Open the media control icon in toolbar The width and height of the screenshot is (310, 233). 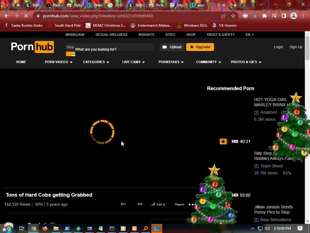click(274, 16)
